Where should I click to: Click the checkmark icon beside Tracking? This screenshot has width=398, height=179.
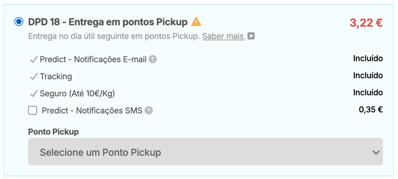point(34,77)
